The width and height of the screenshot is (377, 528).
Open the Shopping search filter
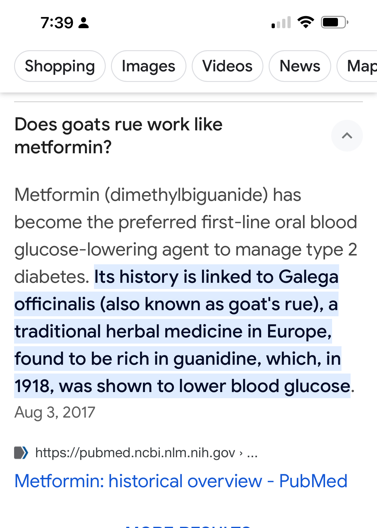(60, 66)
